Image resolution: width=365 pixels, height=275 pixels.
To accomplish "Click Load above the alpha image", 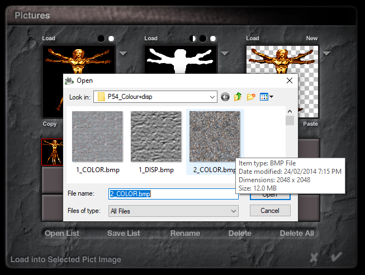I will click(x=151, y=39).
